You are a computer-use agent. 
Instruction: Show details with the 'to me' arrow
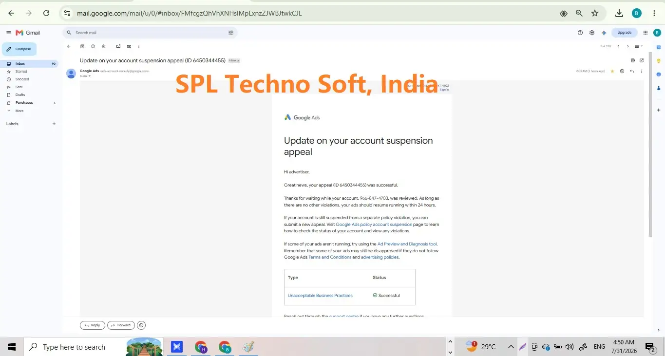[x=90, y=76]
